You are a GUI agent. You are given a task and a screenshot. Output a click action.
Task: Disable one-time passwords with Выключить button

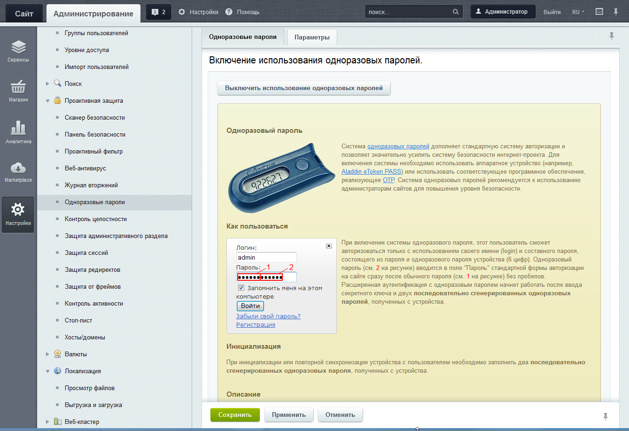[x=303, y=88]
